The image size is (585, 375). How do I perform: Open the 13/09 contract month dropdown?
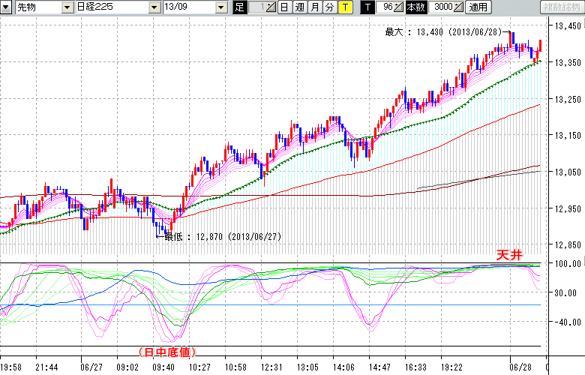coord(220,7)
